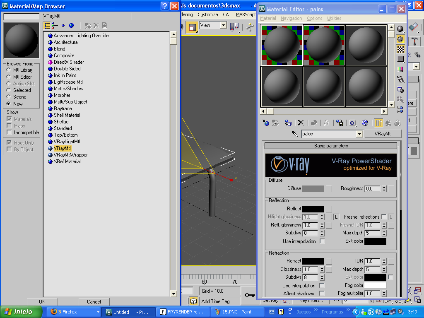Open Inicio start menu
The height and width of the screenshot is (318, 424).
click(21, 312)
